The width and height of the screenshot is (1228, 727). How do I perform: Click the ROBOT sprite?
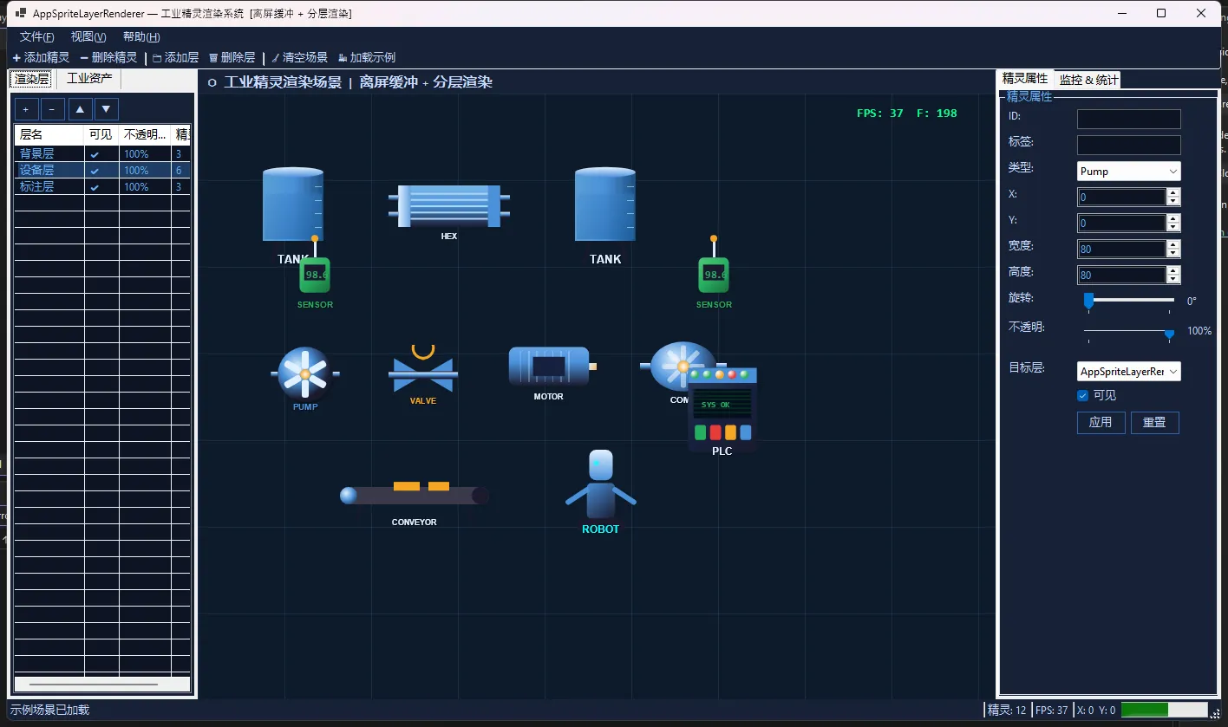click(x=600, y=490)
